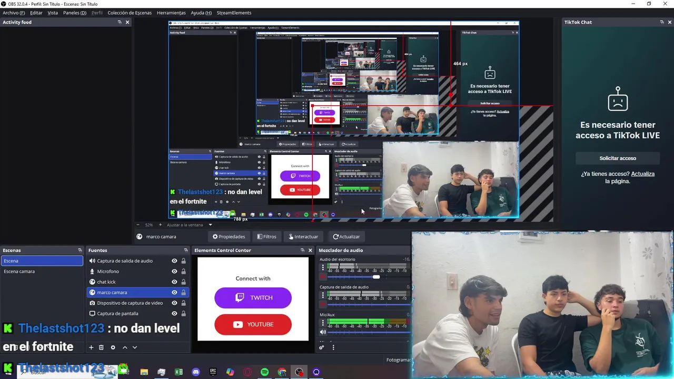Toggle visibility of Microfono source
The width and height of the screenshot is (674, 379).
pos(174,271)
